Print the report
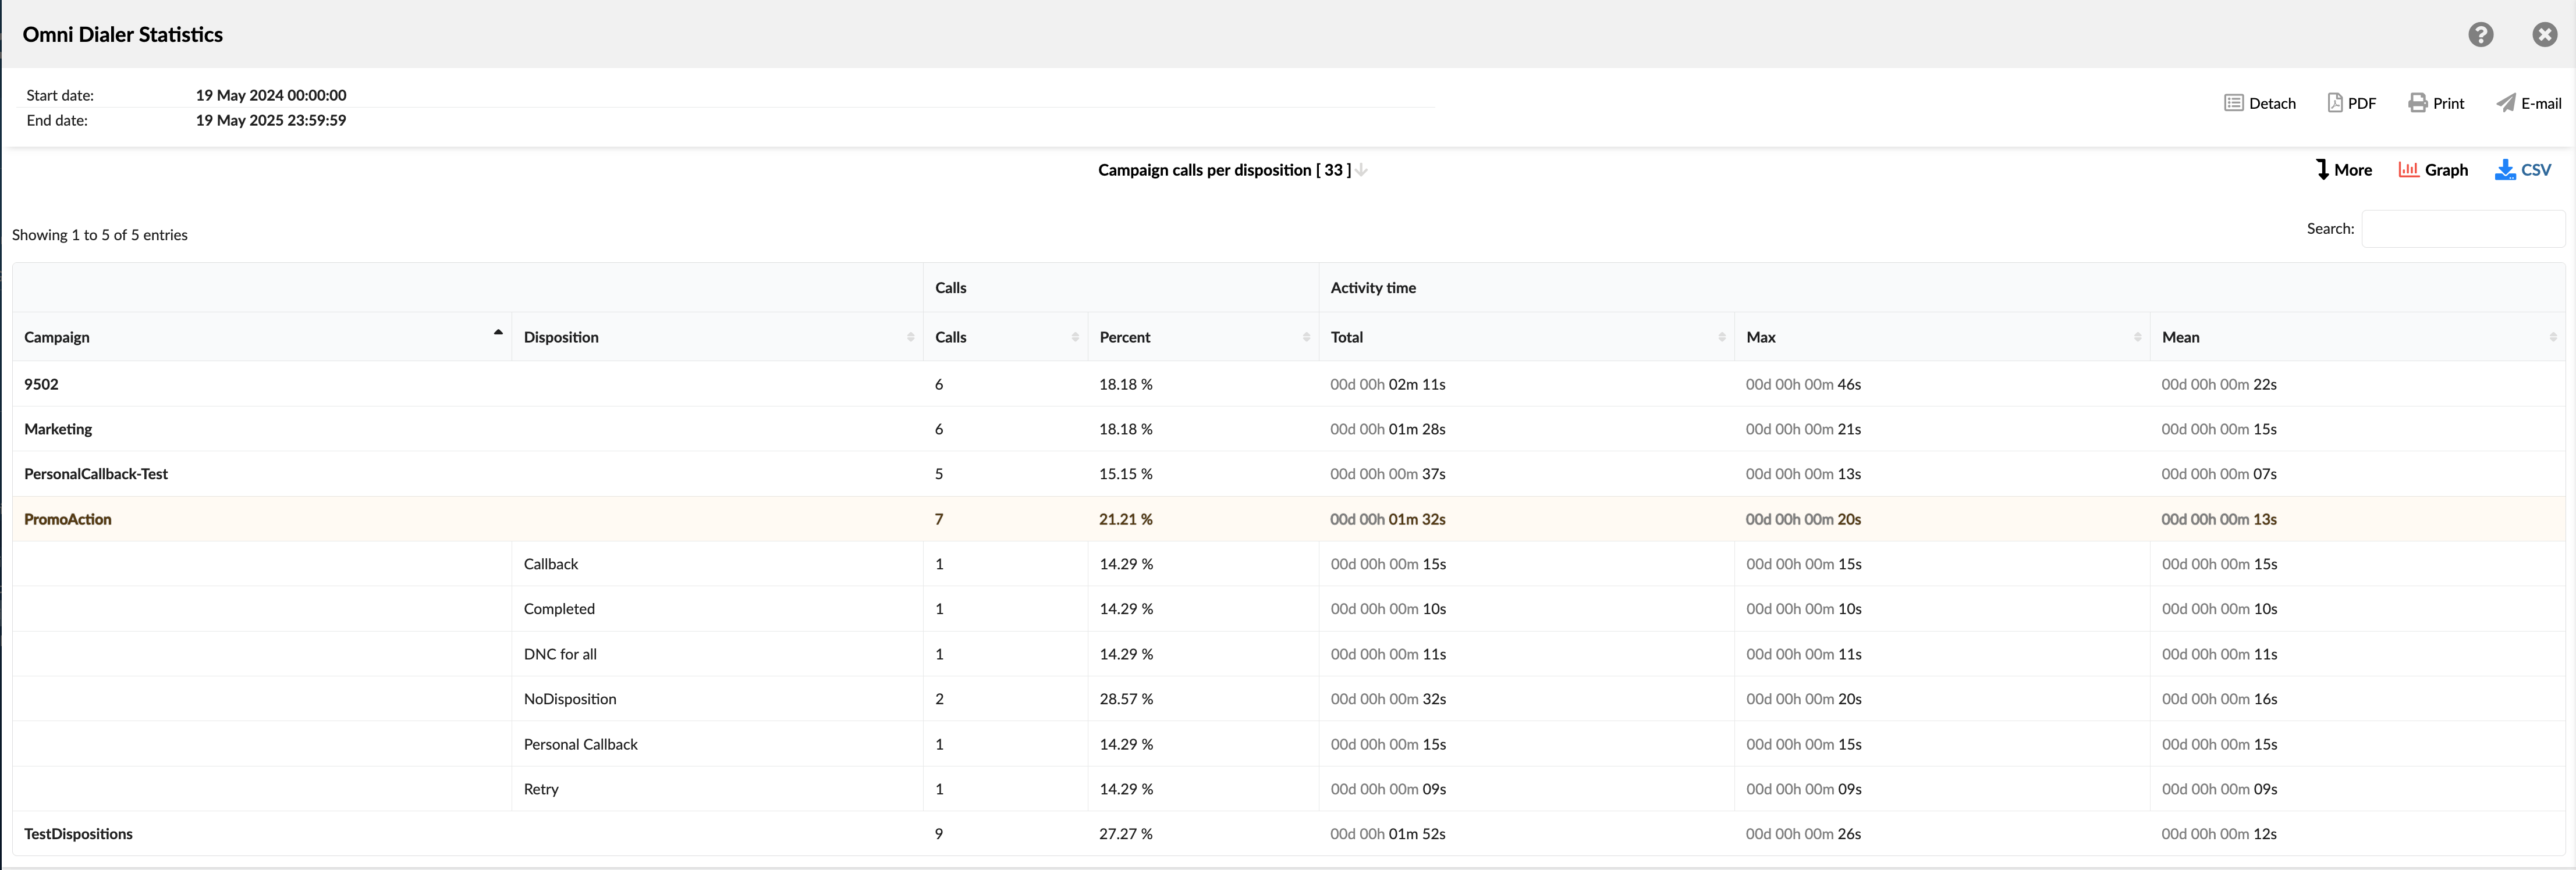This screenshot has width=2576, height=870. pos(2436,103)
